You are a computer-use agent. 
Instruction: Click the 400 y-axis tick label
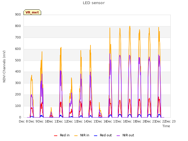coord(18,72)
